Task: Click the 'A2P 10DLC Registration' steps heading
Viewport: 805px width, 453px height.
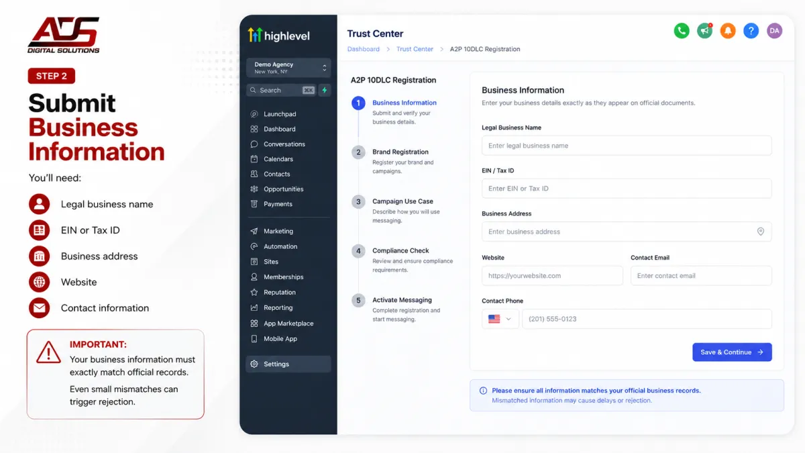Action: [x=393, y=80]
